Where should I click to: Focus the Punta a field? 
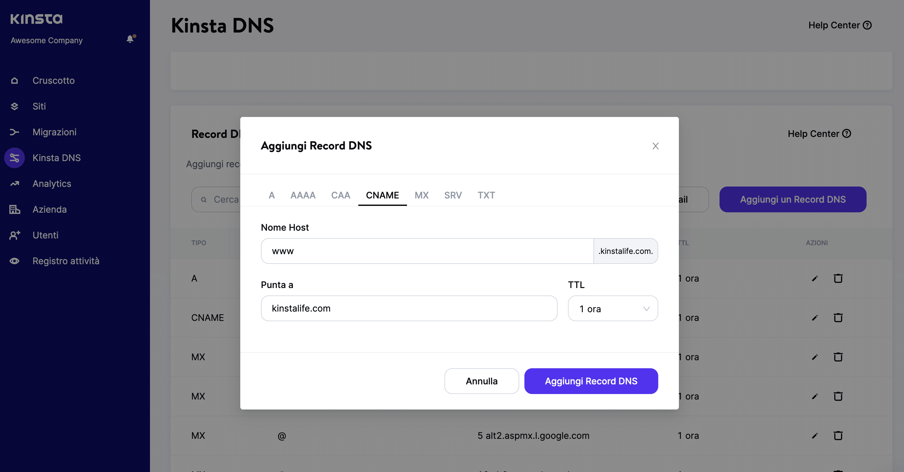tap(409, 308)
